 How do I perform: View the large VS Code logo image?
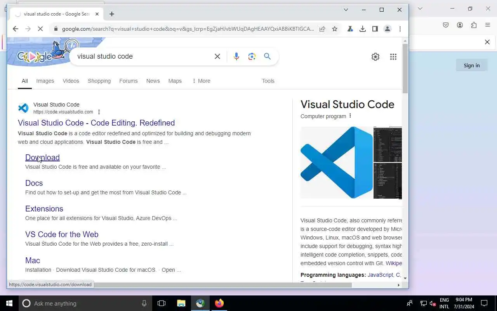[337, 162]
